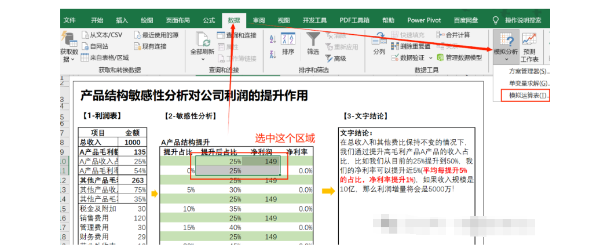The height and width of the screenshot is (251, 600).
Task: Switch to the Power Pivot tab
Action: point(425,20)
